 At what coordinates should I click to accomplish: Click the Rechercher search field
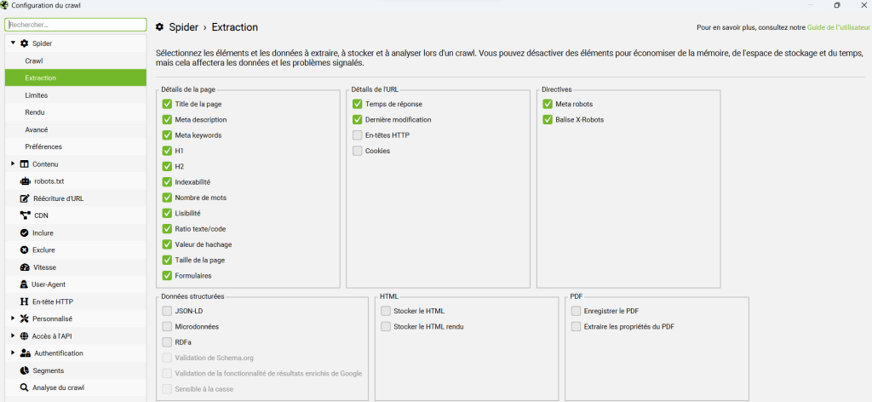coord(74,25)
